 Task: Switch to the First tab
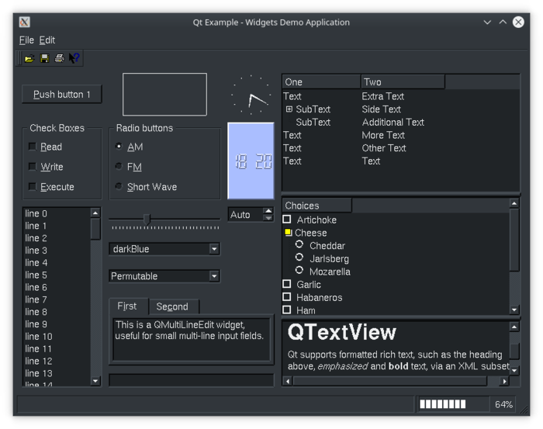point(129,306)
